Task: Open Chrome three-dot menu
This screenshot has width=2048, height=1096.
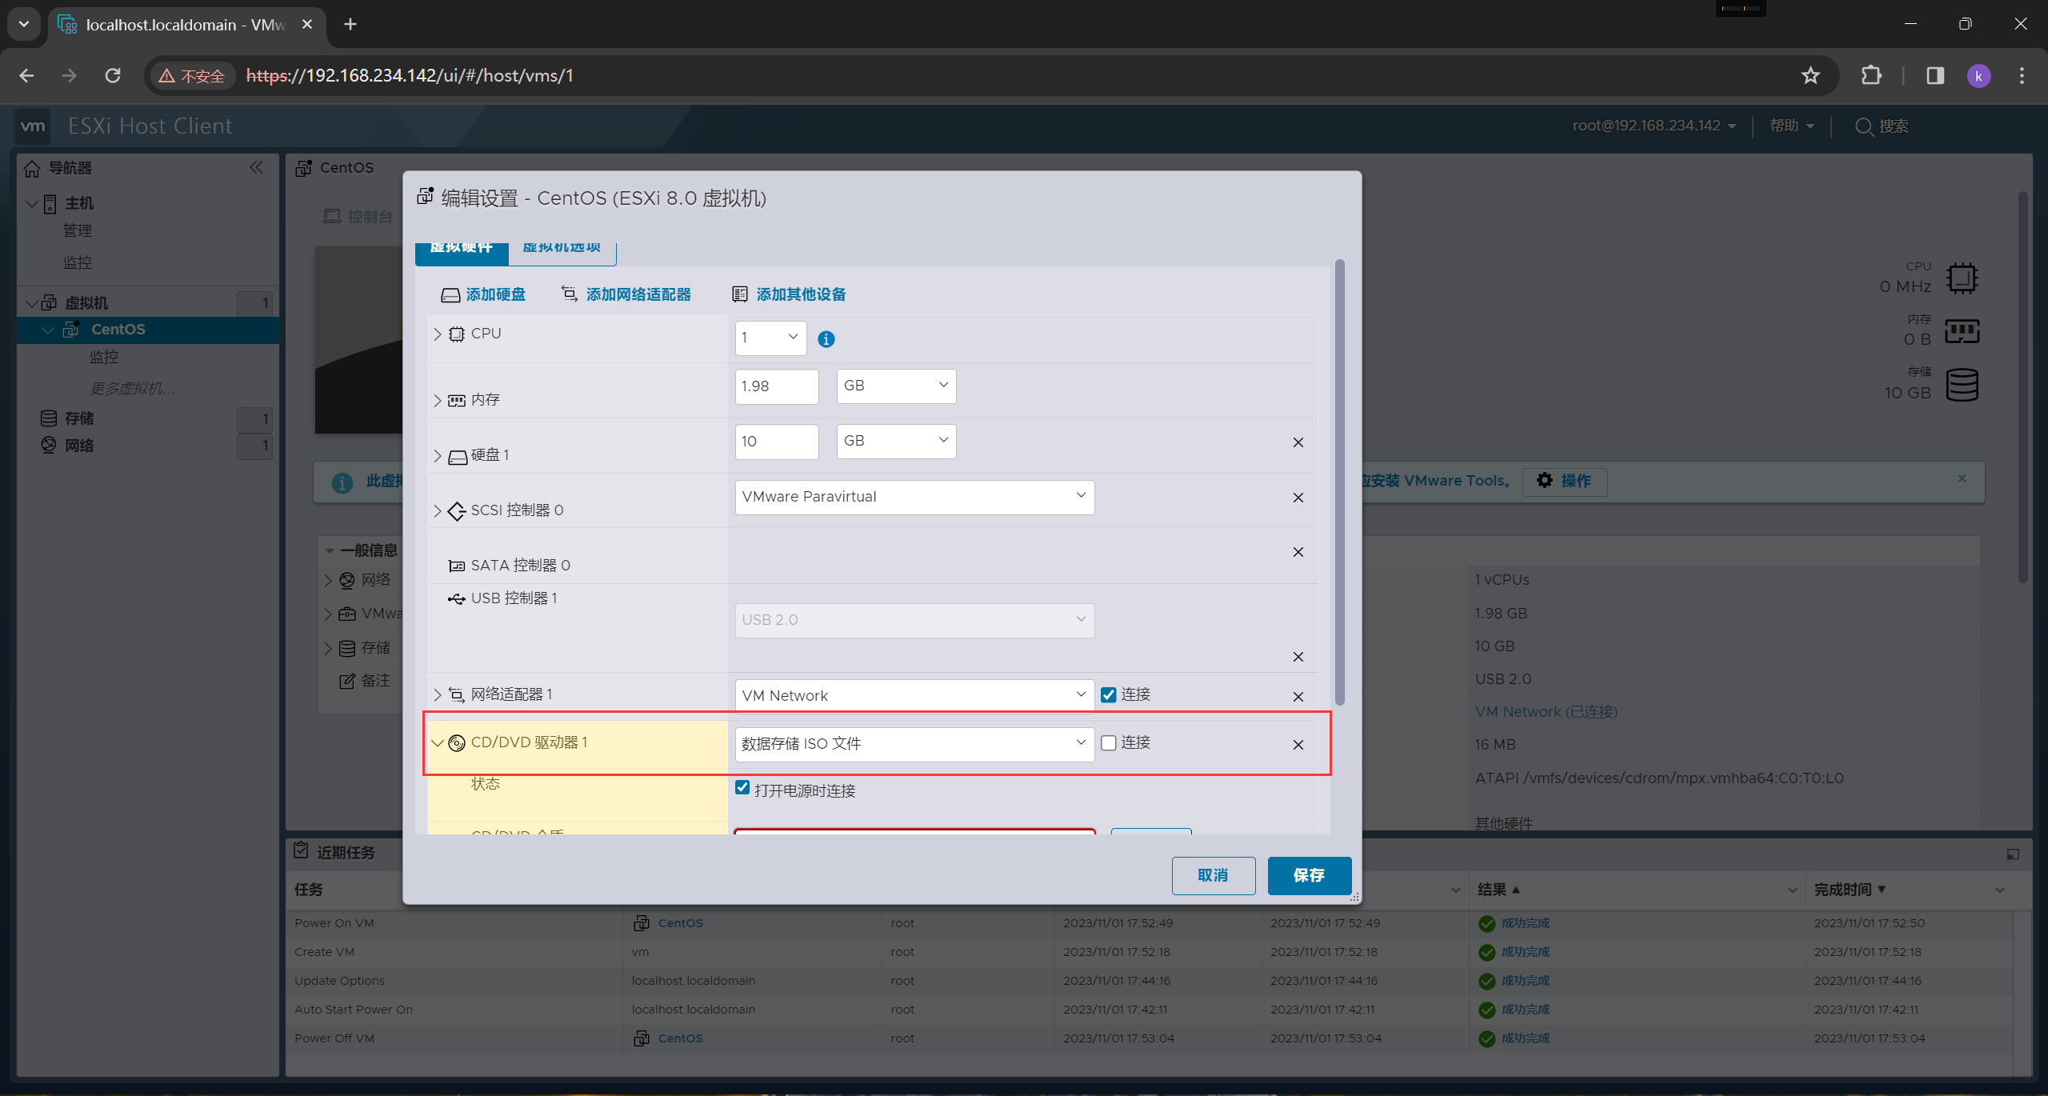Action: pyautogui.click(x=2022, y=75)
